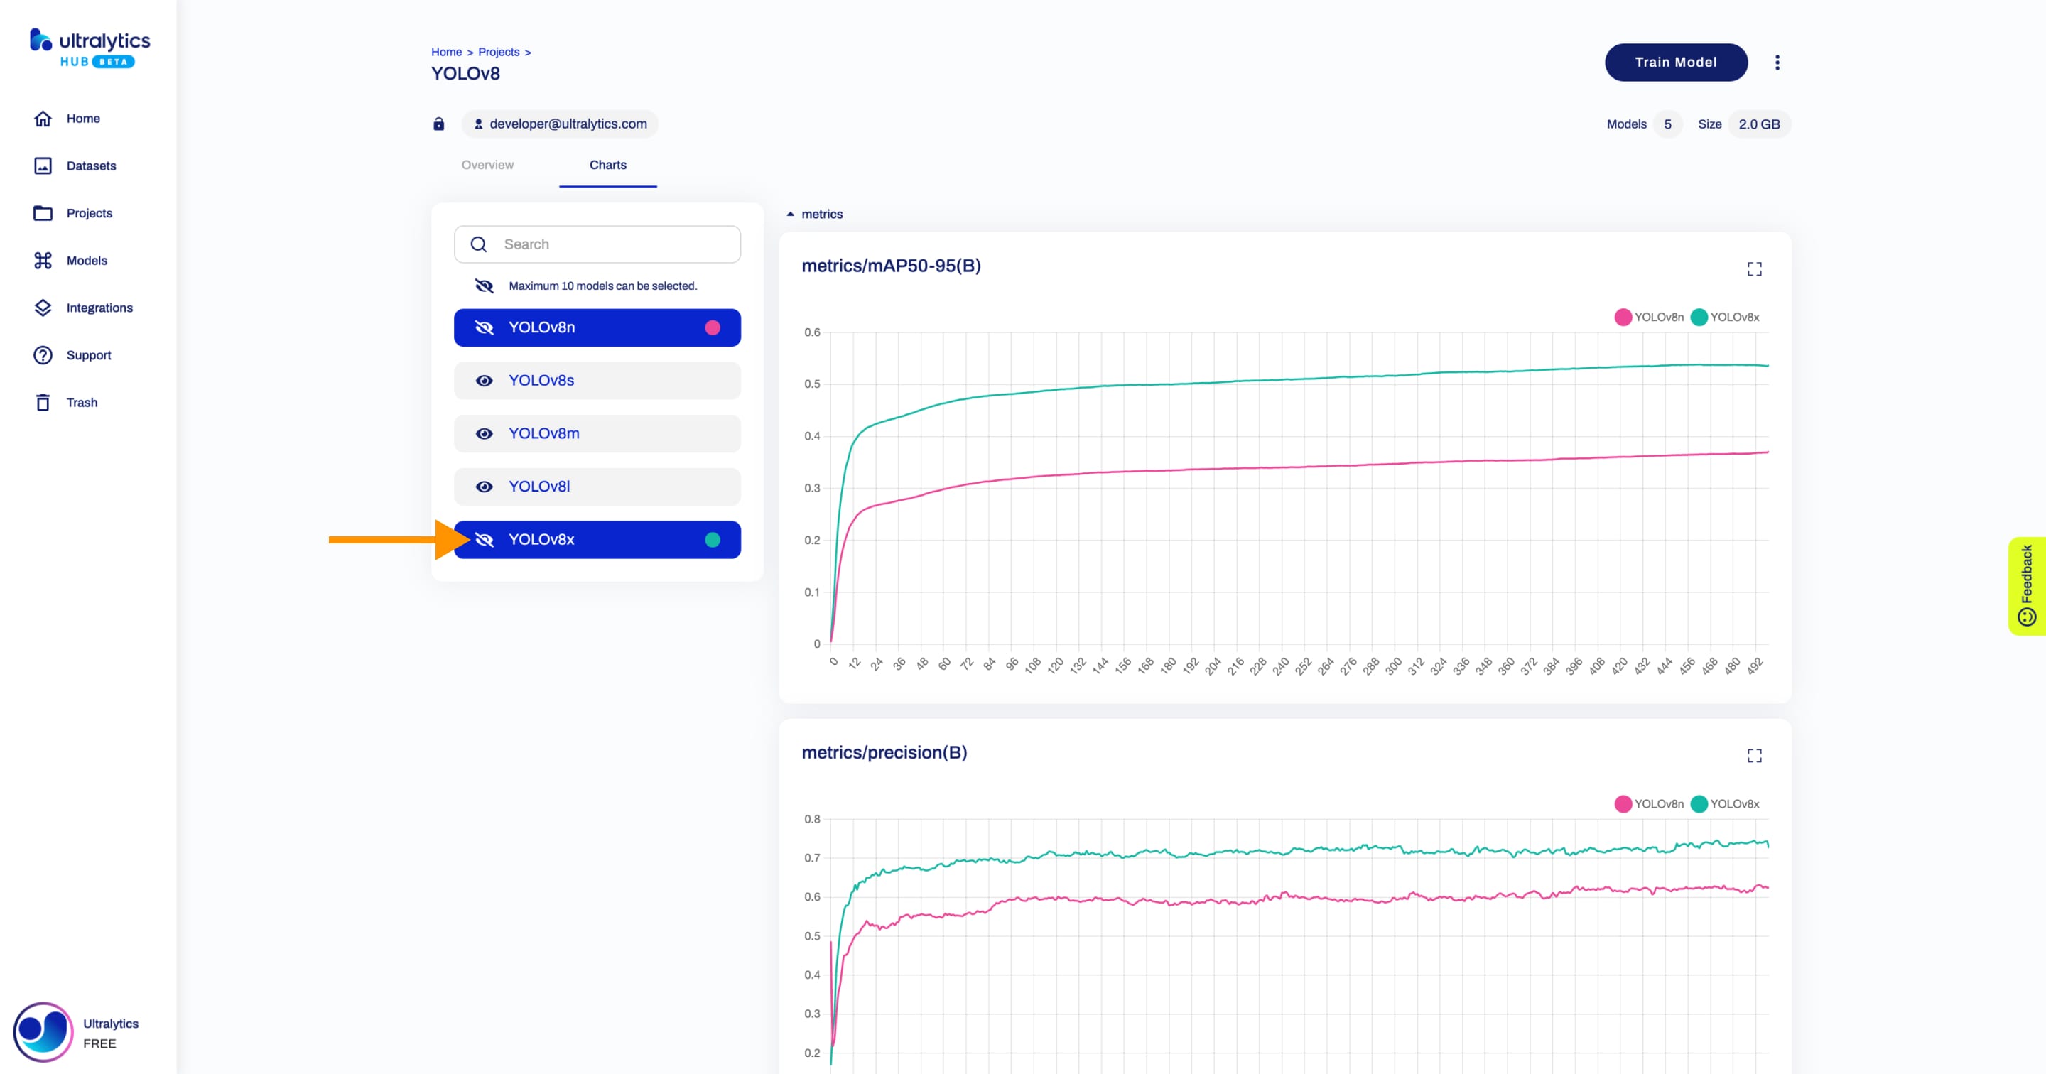Navigate to the Models section
This screenshot has width=2046, height=1074.
(87, 260)
